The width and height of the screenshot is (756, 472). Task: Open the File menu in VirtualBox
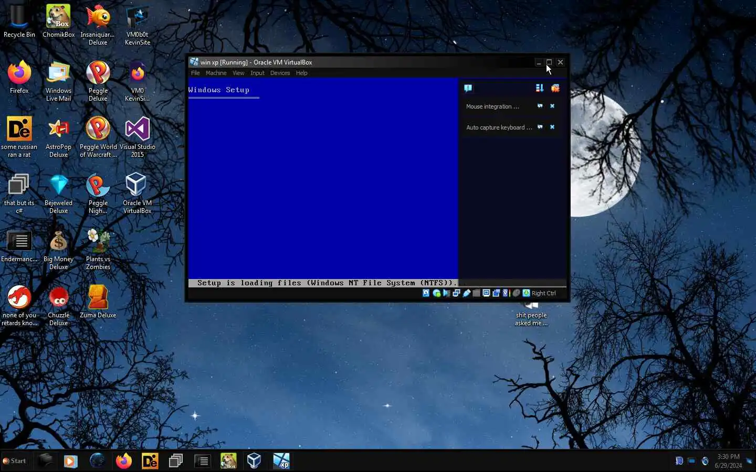pyautogui.click(x=195, y=73)
